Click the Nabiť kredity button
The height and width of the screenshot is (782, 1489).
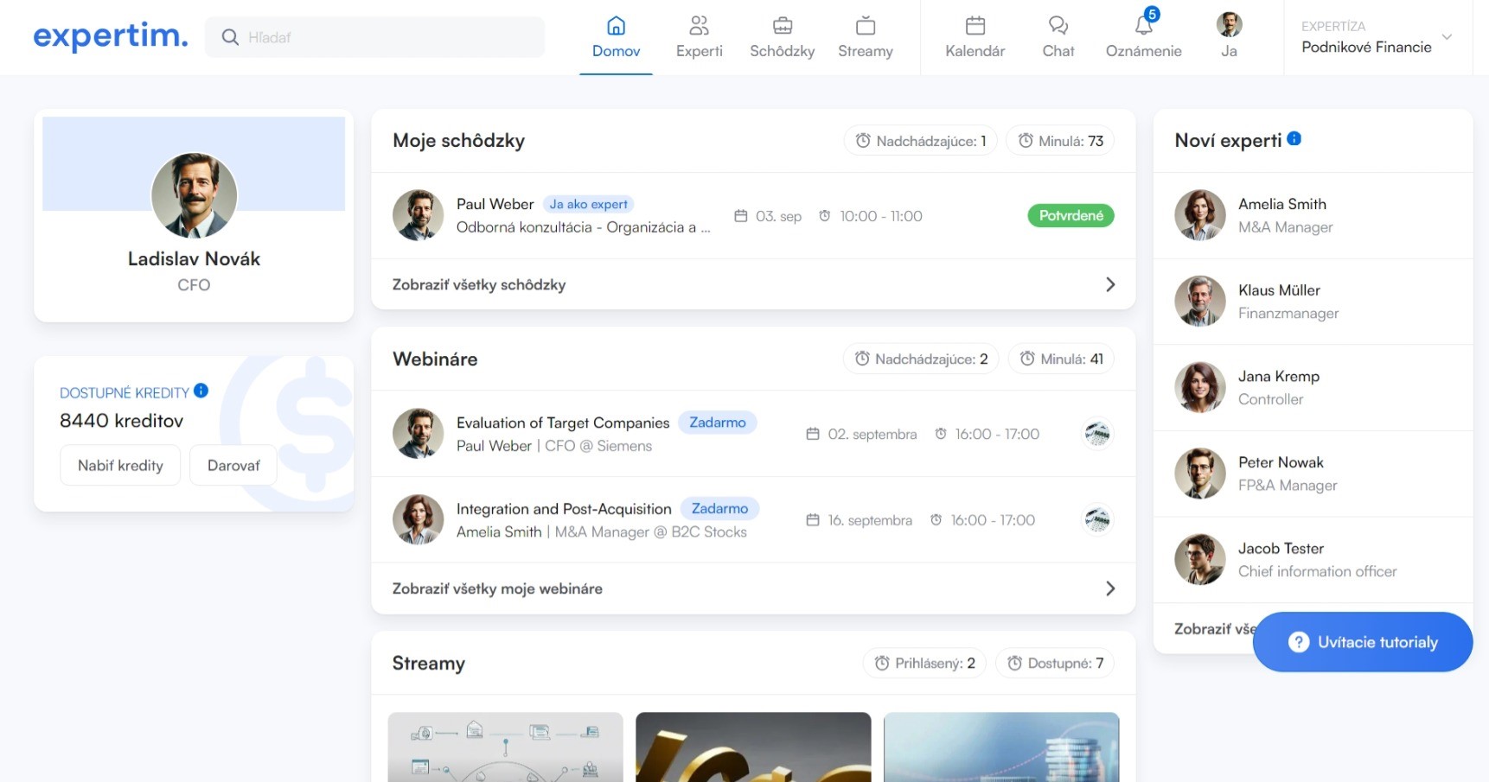pyautogui.click(x=120, y=465)
